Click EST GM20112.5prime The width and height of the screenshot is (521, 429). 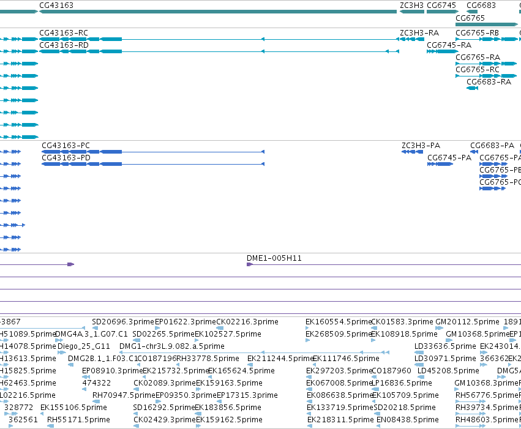point(467,322)
